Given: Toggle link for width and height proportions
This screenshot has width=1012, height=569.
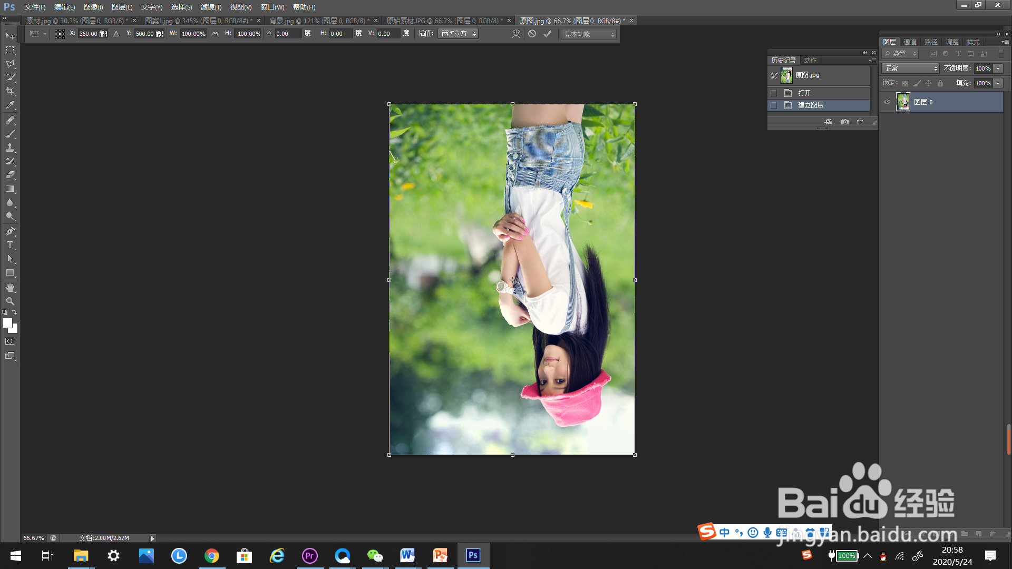Looking at the screenshot, I should click(x=215, y=34).
